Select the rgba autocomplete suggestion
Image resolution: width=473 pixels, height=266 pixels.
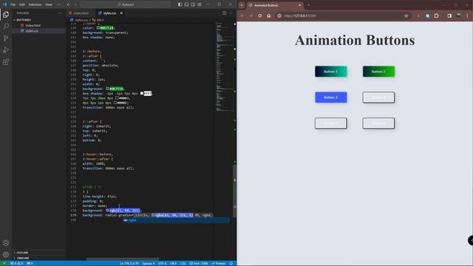point(176,220)
